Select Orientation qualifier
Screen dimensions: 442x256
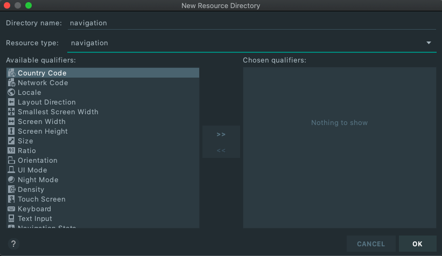click(103, 160)
